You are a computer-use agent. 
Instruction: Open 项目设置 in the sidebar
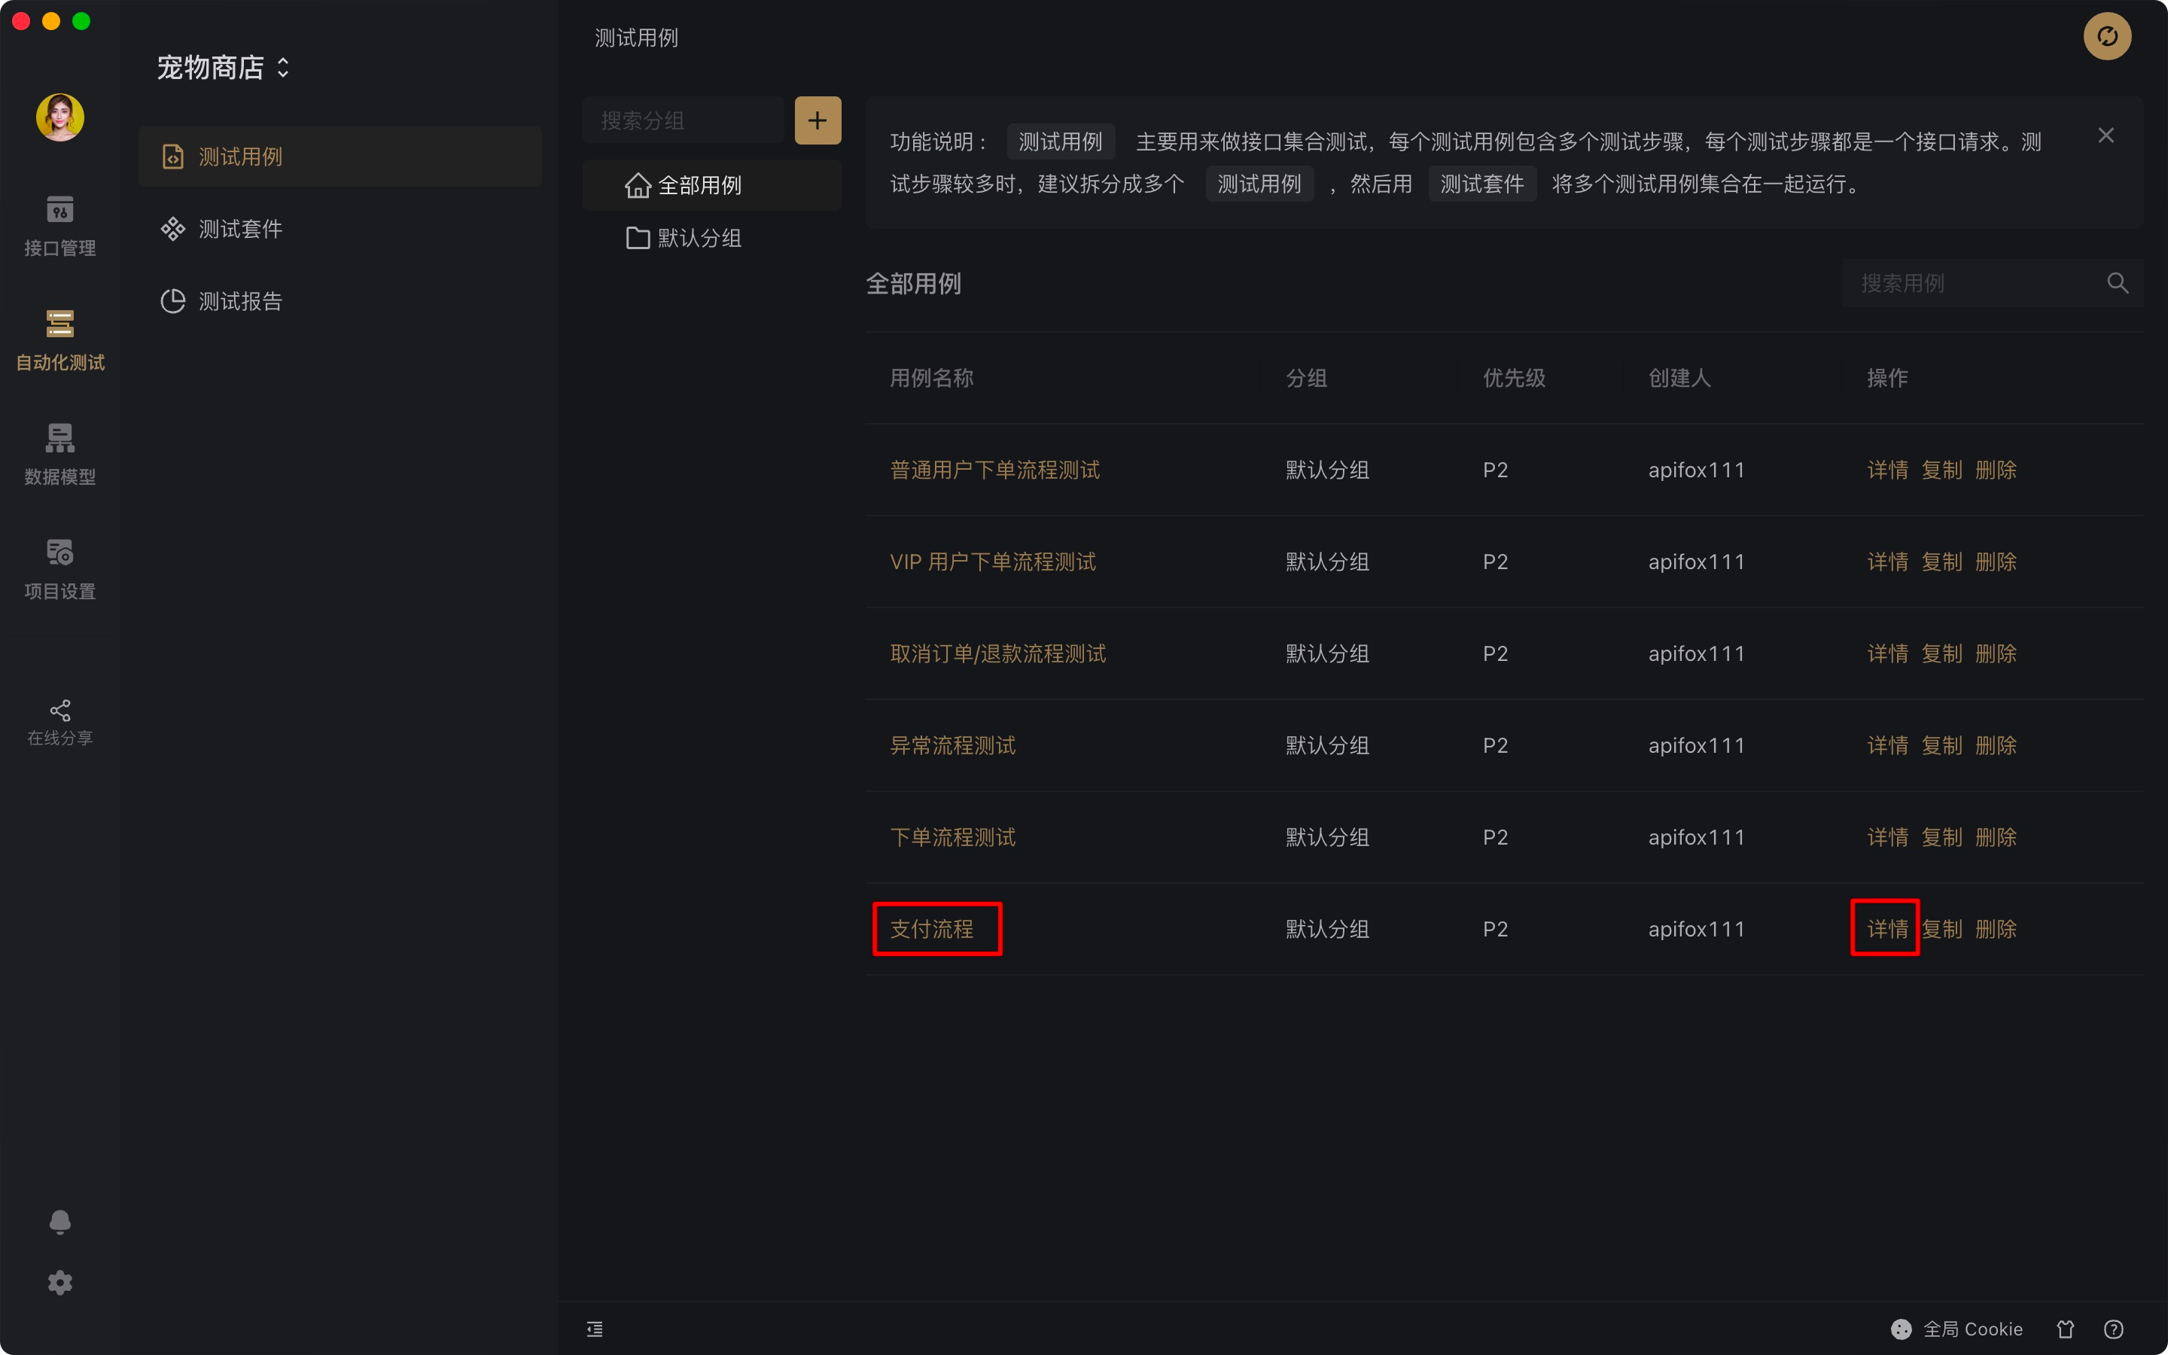59,568
